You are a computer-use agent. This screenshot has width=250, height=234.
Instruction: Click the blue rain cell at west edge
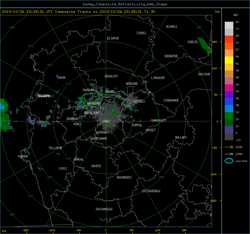[x=2, y=107]
